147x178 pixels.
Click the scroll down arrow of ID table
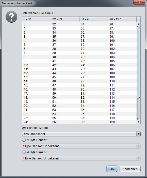tap(139, 122)
